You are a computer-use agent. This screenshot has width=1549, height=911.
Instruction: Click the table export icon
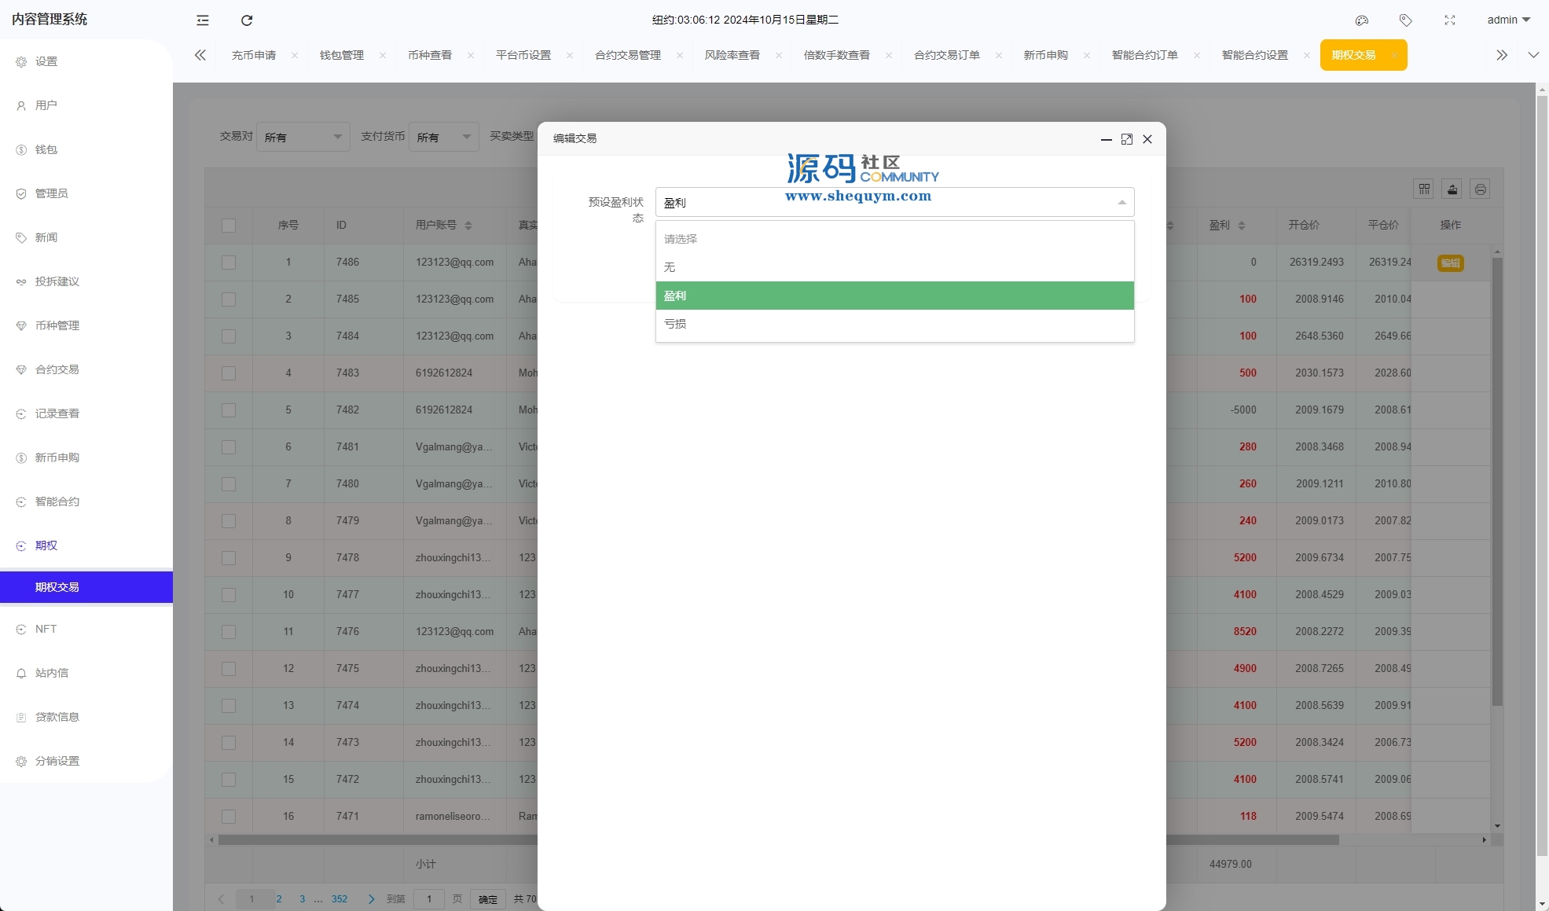click(x=1452, y=189)
